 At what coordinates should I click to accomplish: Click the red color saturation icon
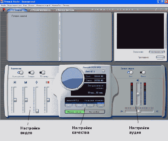47,82
